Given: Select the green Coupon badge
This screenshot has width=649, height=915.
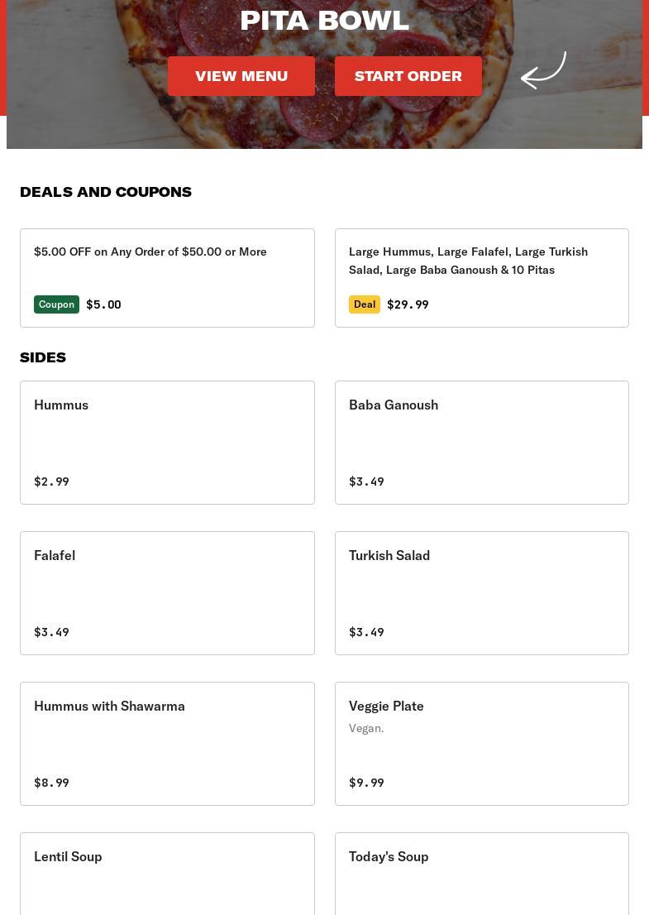Looking at the screenshot, I should click(x=56, y=304).
